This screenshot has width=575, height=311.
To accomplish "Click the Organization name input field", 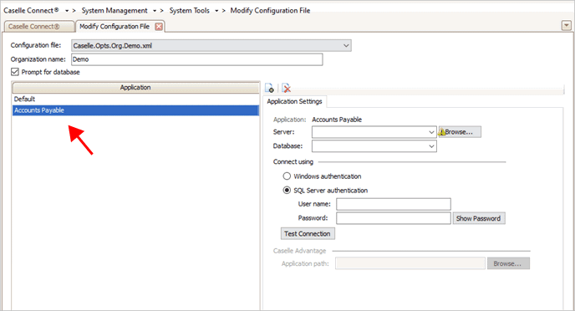I will pos(197,59).
